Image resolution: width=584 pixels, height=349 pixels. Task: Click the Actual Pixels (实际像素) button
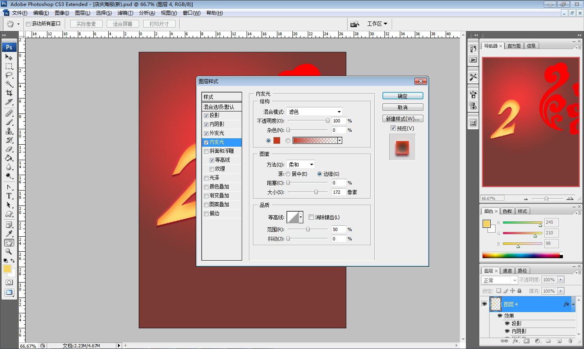[86, 24]
